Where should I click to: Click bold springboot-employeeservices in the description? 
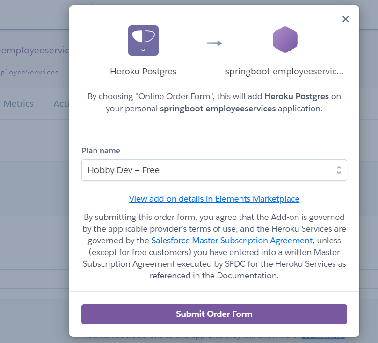218,109
